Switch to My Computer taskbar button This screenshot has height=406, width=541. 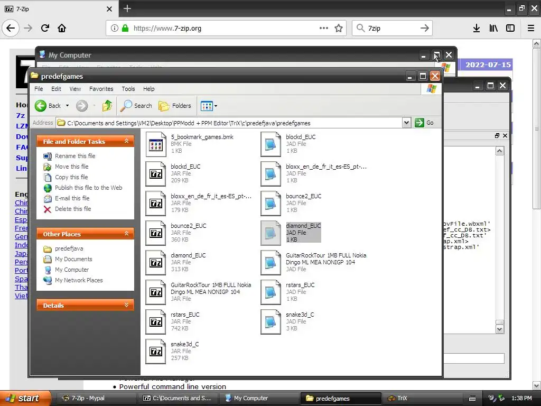click(x=260, y=398)
